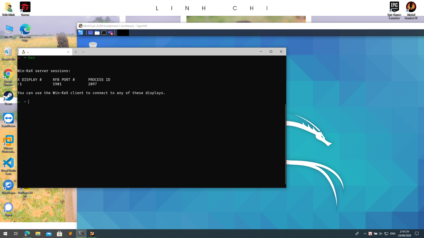Open the Windows Start menu
424x238 pixels.
(x=5, y=234)
